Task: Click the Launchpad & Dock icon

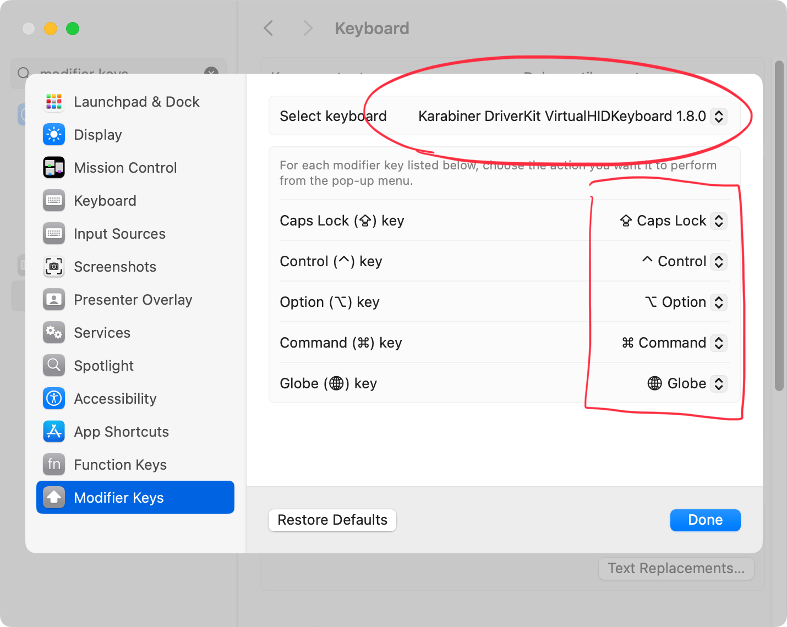Action: (x=54, y=102)
